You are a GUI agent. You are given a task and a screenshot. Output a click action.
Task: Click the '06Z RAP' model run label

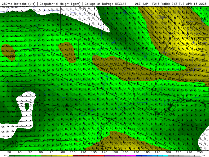[x=141, y=4]
